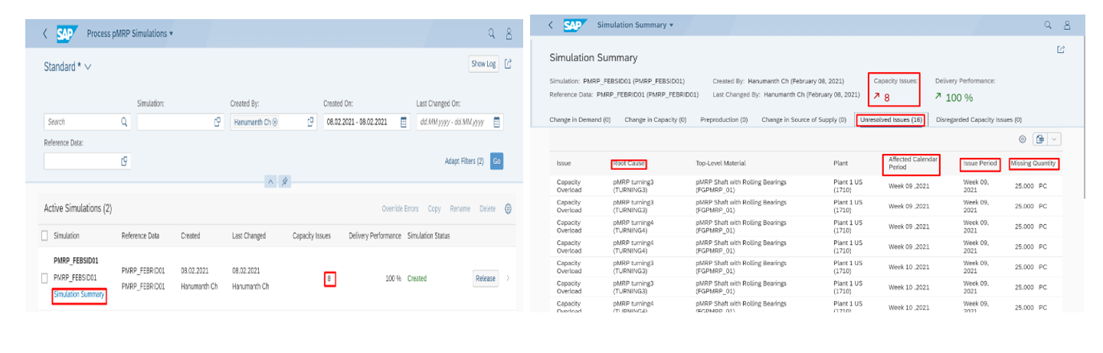The image size is (1103, 353).
Task: Open calendar picker for Created On
Action: 404,122
